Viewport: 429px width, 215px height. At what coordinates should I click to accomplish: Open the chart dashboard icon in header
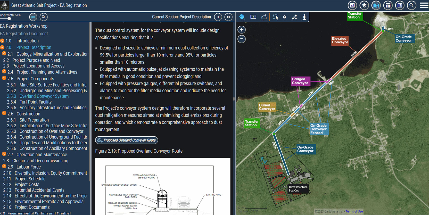click(352, 5)
